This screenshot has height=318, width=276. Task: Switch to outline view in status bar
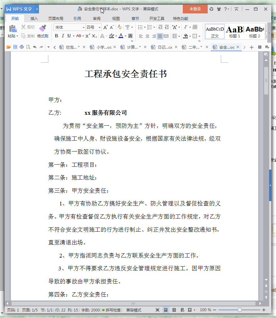point(174,310)
